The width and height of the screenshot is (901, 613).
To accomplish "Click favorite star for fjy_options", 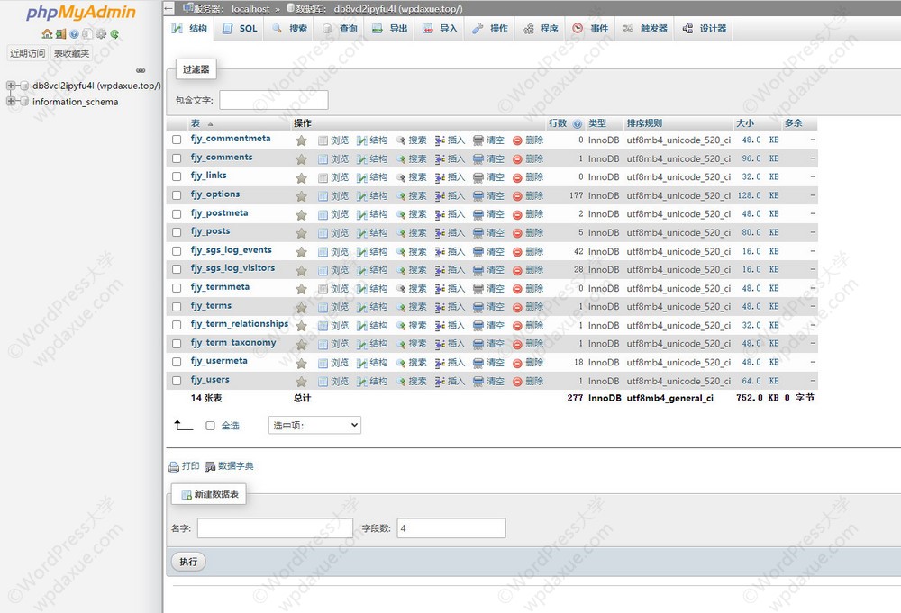I will point(301,196).
